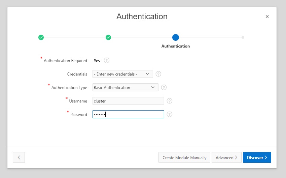Click the final gray wizard step dot

(243, 37)
